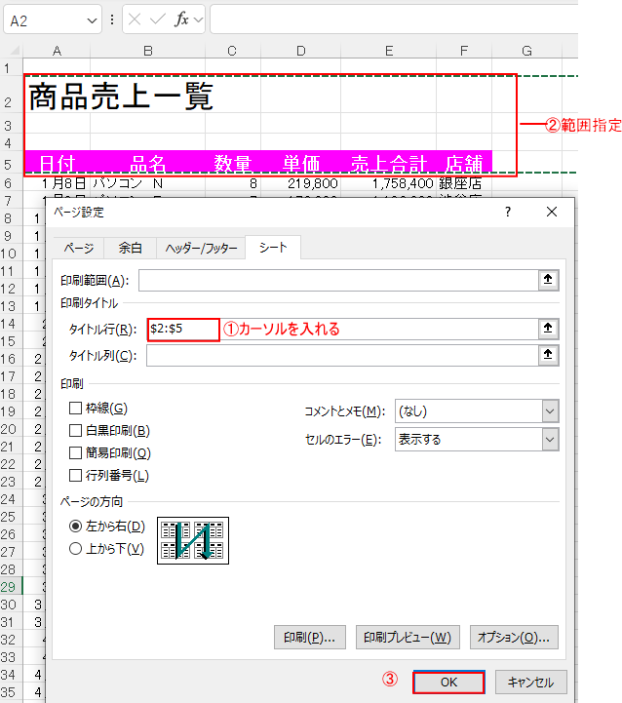Click the 商品売上一覧 title cell
Image resolution: width=622 pixels, height=703 pixels.
pos(57,96)
